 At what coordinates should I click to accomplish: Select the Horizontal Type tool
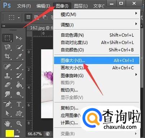tap(19, 104)
